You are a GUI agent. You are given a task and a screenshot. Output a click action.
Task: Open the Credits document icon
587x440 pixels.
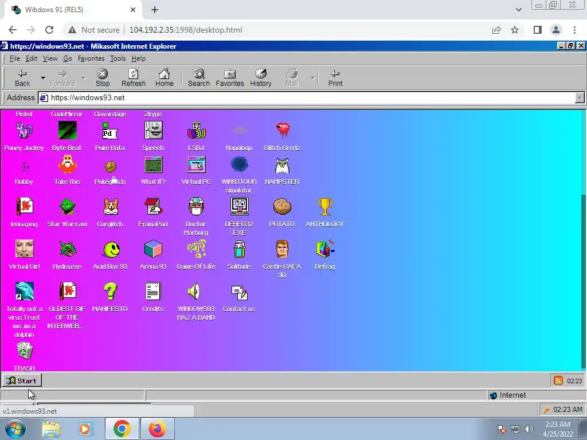[x=153, y=292]
